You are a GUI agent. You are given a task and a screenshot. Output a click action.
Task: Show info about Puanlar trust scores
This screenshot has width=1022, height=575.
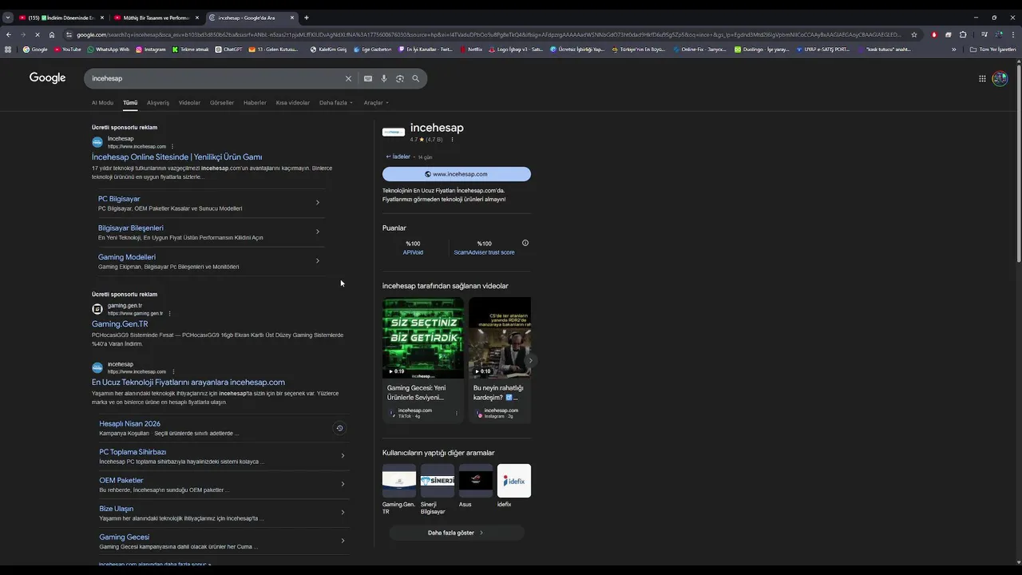(525, 243)
